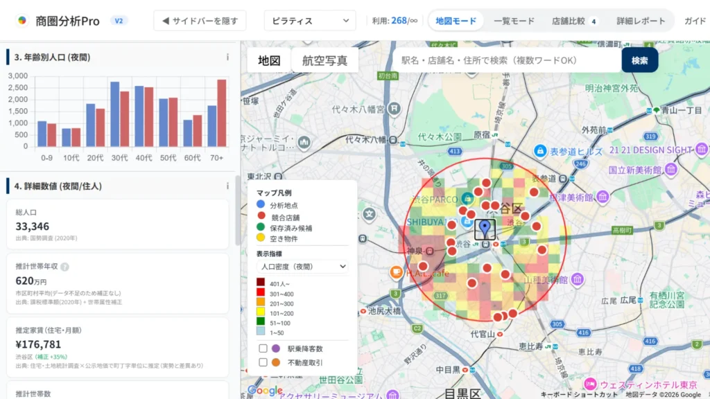Enable the 不動産取引 checkbox
The image size is (710, 399).
pos(263,362)
